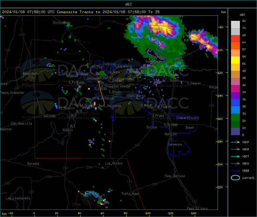Click the Guadales place label
Viewport: 257px width, 217px height.
click(x=152, y=61)
